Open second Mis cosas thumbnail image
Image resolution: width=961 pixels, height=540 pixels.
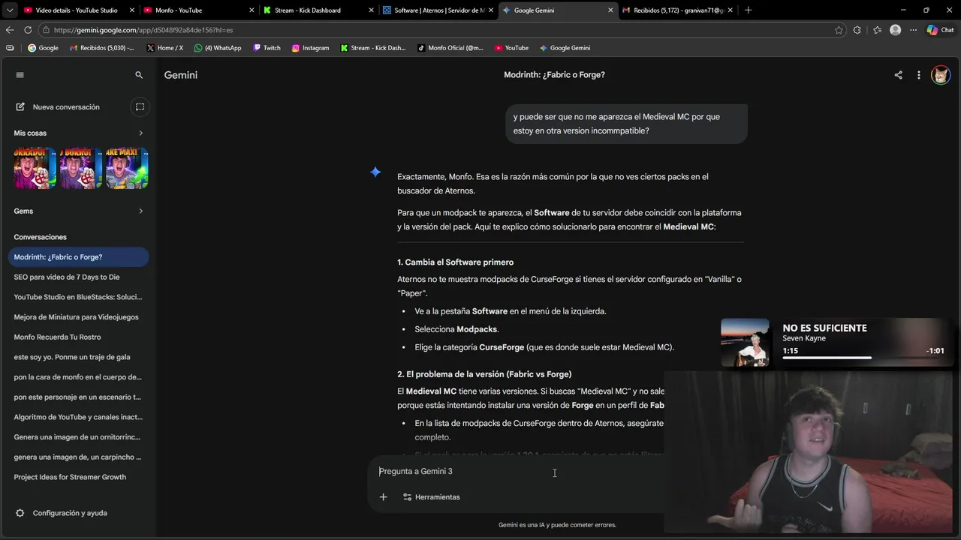81,168
